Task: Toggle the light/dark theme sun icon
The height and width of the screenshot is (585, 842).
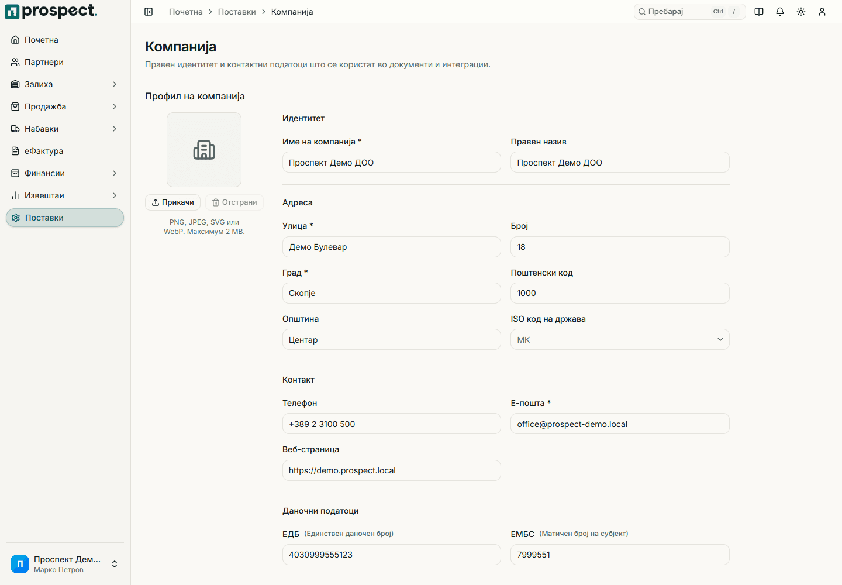Action: 801,12
